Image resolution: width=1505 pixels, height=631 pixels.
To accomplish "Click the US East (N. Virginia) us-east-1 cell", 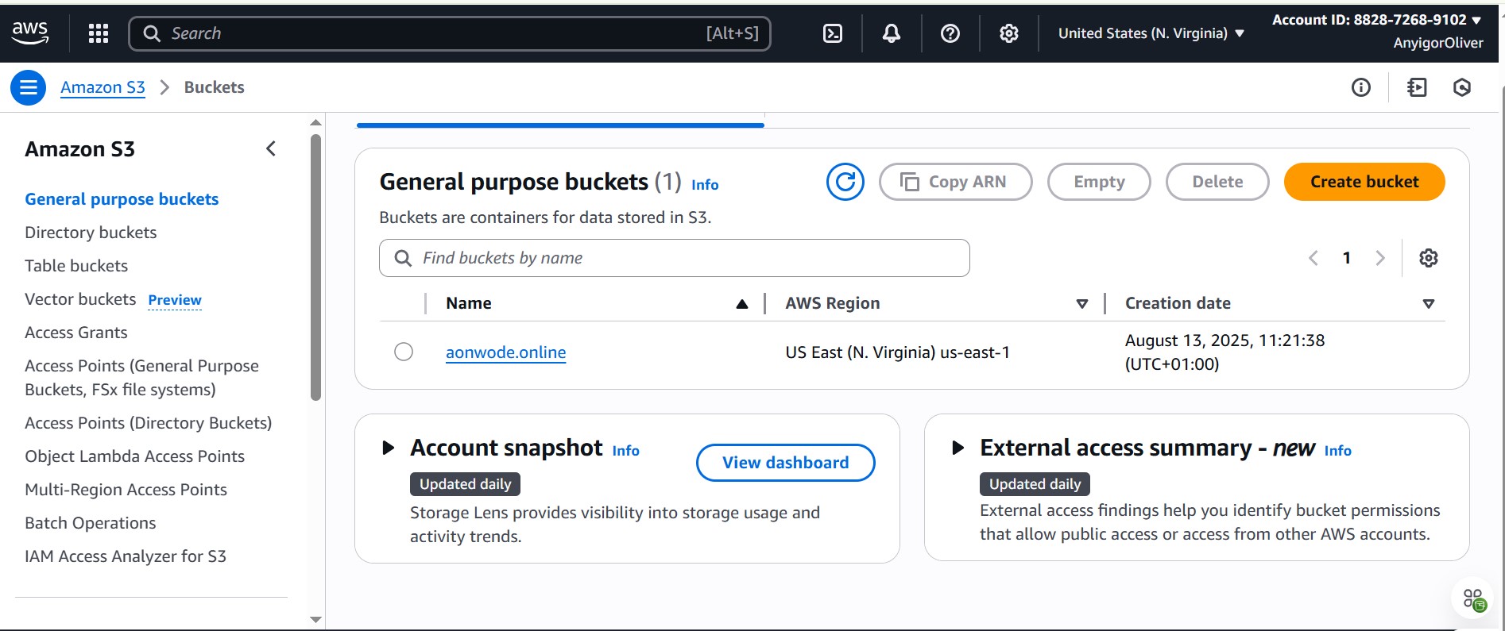I will 897,352.
